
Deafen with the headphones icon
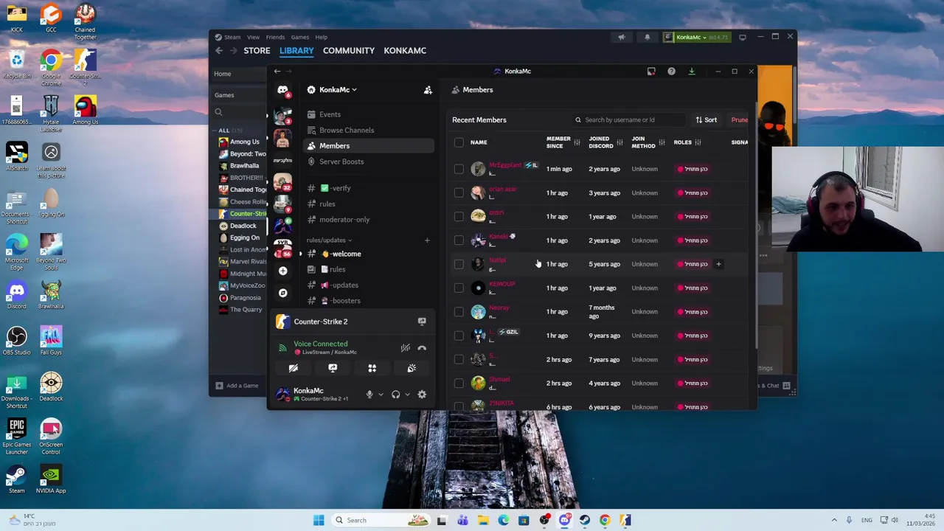[396, 395]
